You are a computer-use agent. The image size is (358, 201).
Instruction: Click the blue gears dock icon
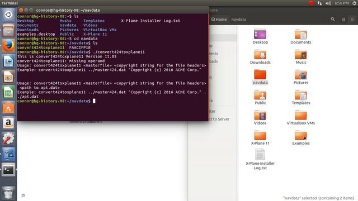point(8,154)
